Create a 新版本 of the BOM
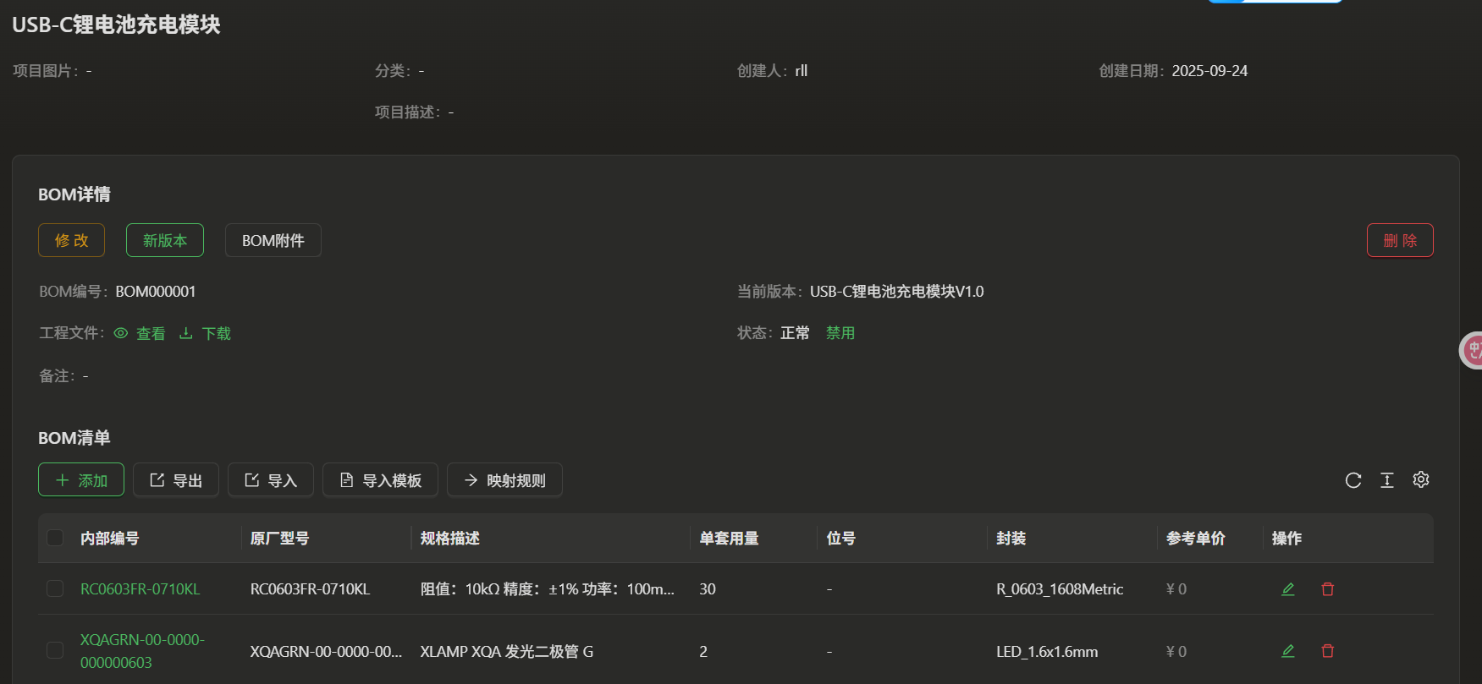The height and width of the screenshot is (684, 1482). 165,240
